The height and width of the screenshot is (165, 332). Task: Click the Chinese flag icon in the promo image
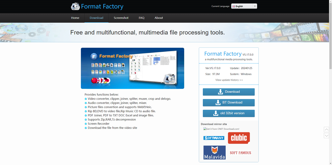click(94, 81)
